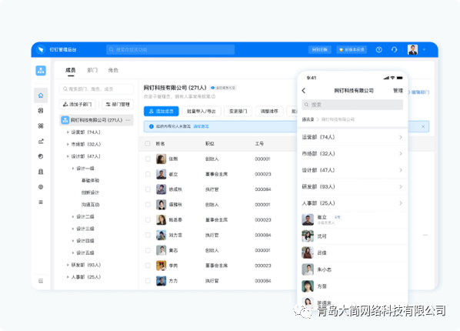
Task: Click the DingTalk logo in header
Action: pyautogui.click(x=41, y=49)
